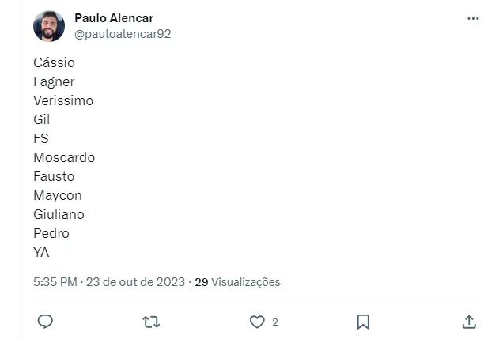484x339 pixels.
Task: Click the Verissimo text line
Action: point(63,100)
